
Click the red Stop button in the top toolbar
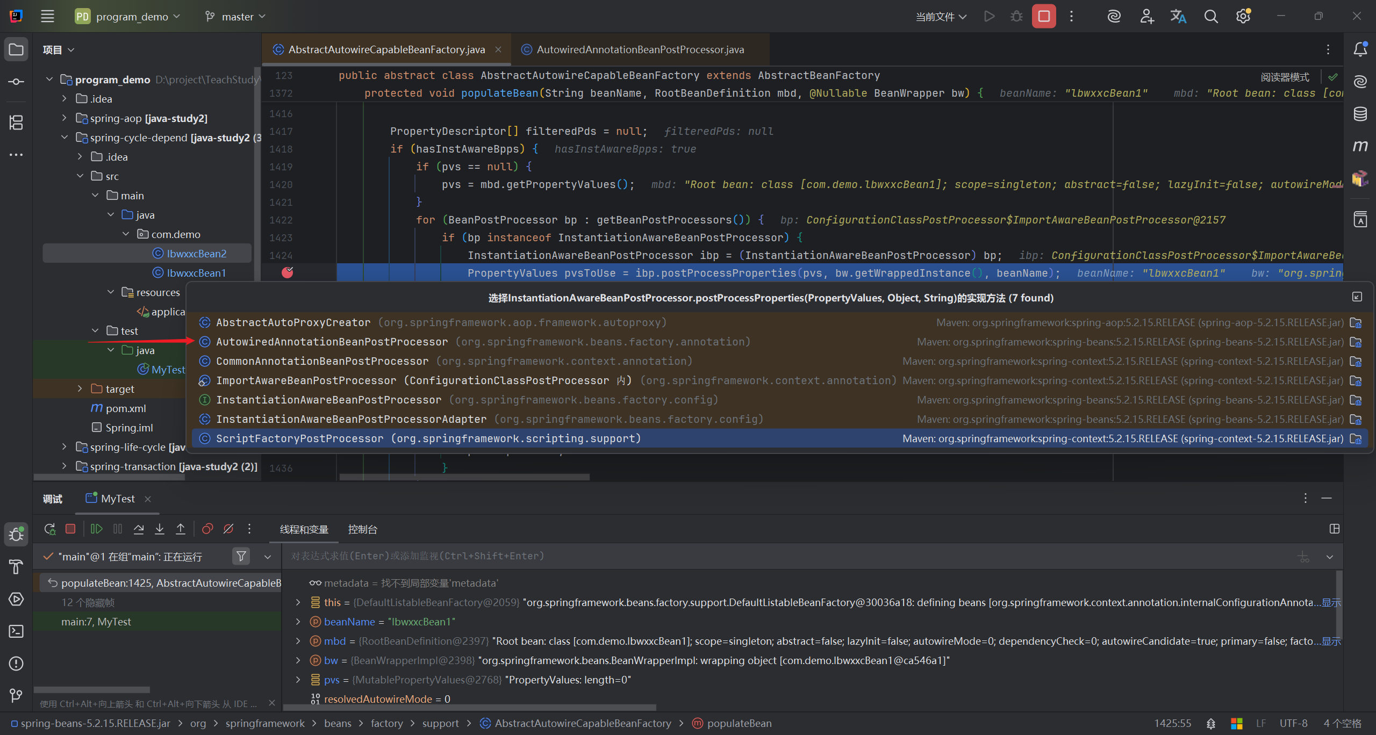click(1043, 17)
